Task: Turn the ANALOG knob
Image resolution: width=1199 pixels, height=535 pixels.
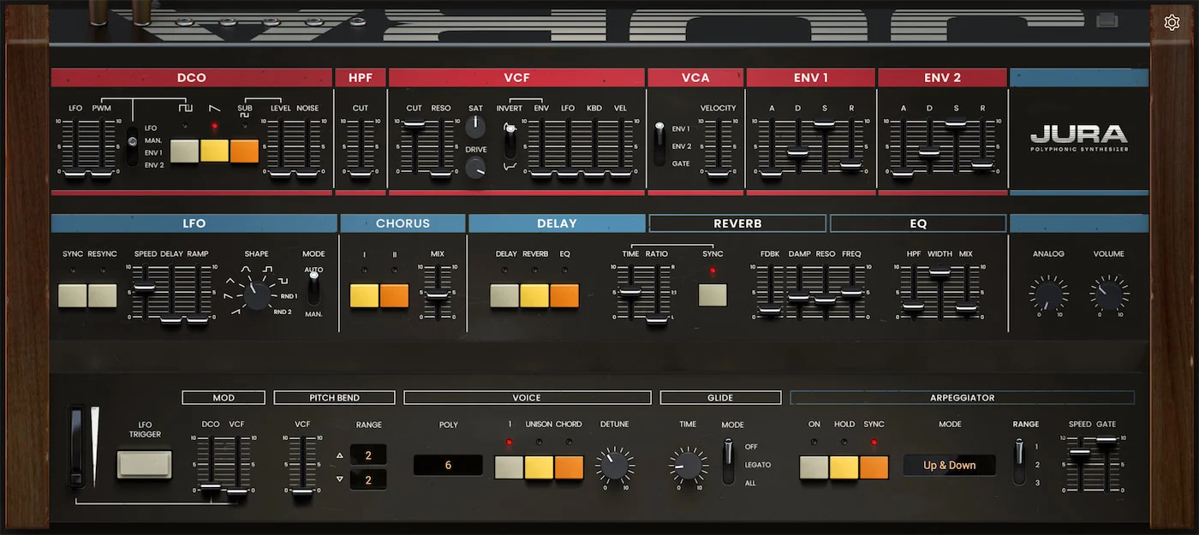Action: click(x=1048, y=294)
